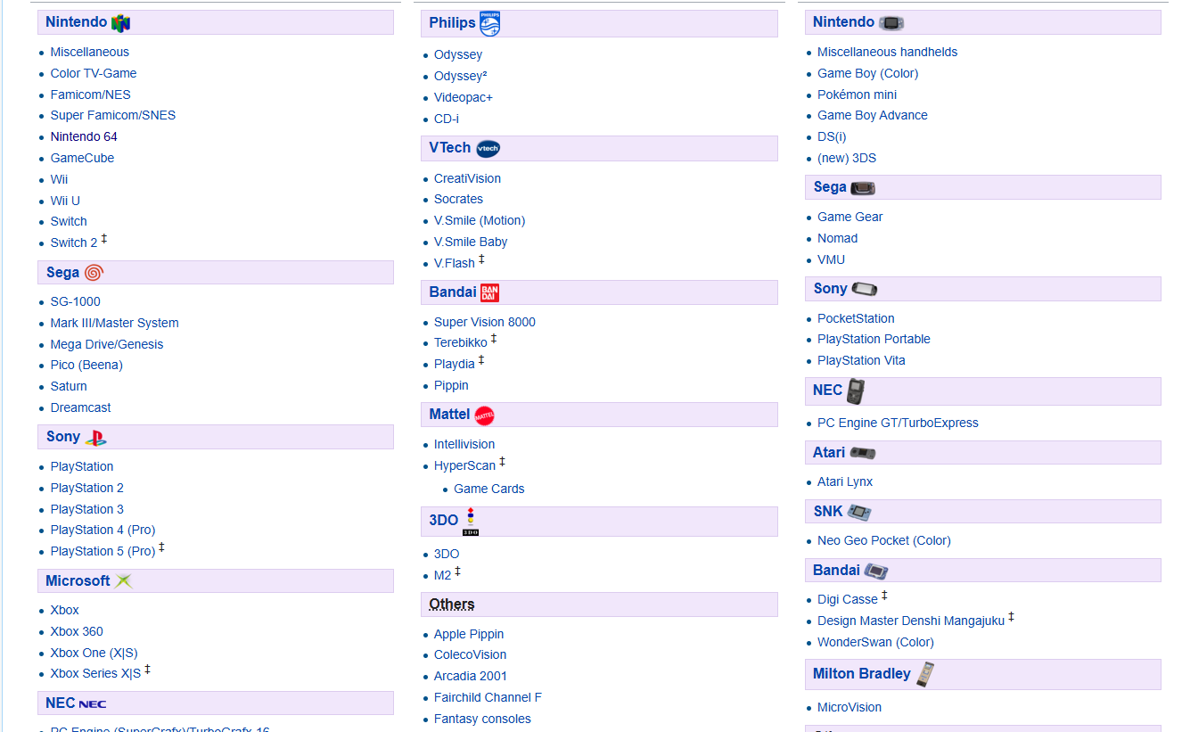Select the HyperScan link
The image size is (1182, 732).
click(464, 465)
